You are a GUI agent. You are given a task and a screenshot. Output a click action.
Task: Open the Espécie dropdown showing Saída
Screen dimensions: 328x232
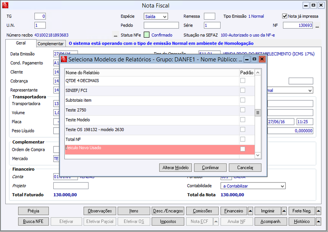click(x=156, y=16)
